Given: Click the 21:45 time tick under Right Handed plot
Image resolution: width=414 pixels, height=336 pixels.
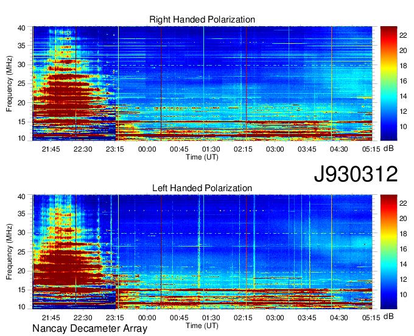Looking at the screenshot, I should (51, 149).
